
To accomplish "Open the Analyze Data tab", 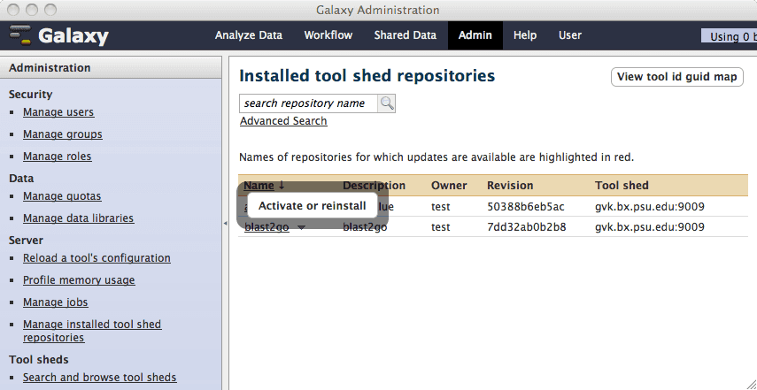I will (248, 35).
